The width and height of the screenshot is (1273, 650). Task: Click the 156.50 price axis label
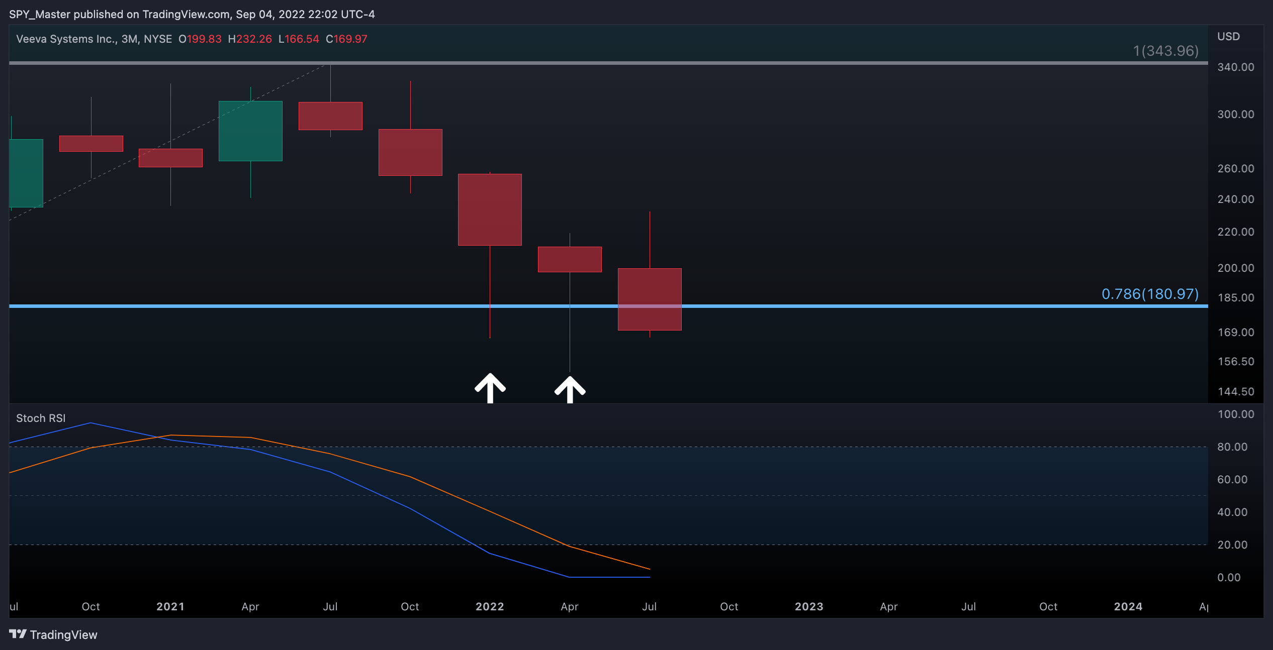coord(1236,362)
